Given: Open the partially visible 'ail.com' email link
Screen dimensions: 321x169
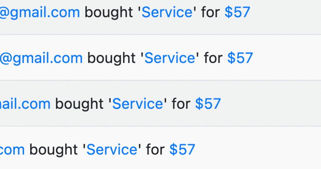Looking at the screenshot, I should (x=25, y=104).
